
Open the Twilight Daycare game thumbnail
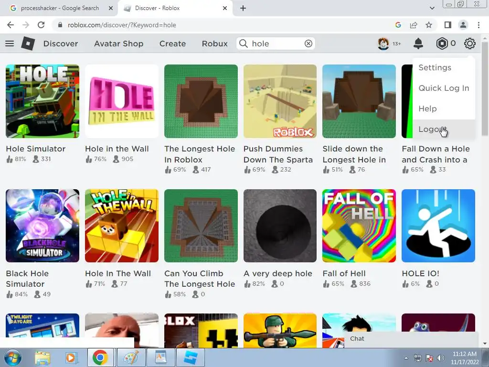(x=43, y=325)
